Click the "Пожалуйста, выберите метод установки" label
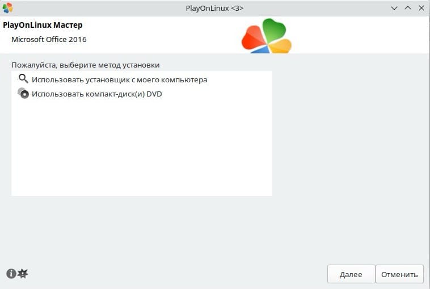The width and height of the screenshot is (430, 289). click(x=85, y=65)
